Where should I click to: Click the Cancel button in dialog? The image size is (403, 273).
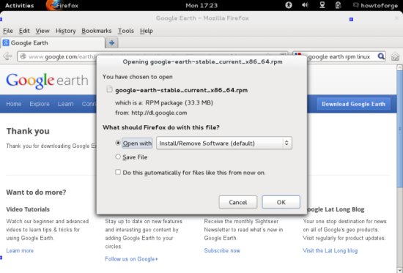(x=237, y=202)
